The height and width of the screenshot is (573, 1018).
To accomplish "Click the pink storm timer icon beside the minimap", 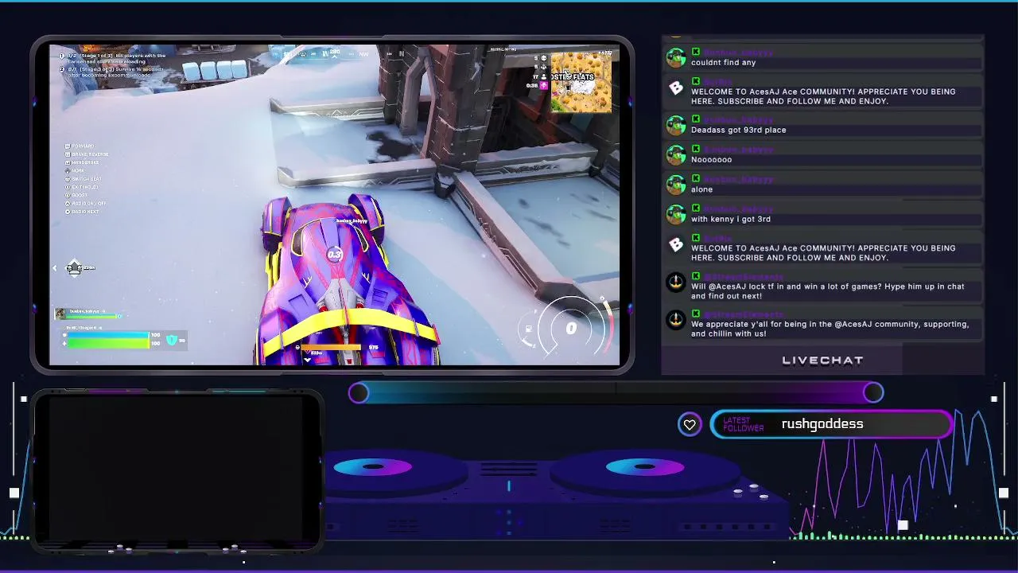I will pyautogui.click(x=544, y=85).
